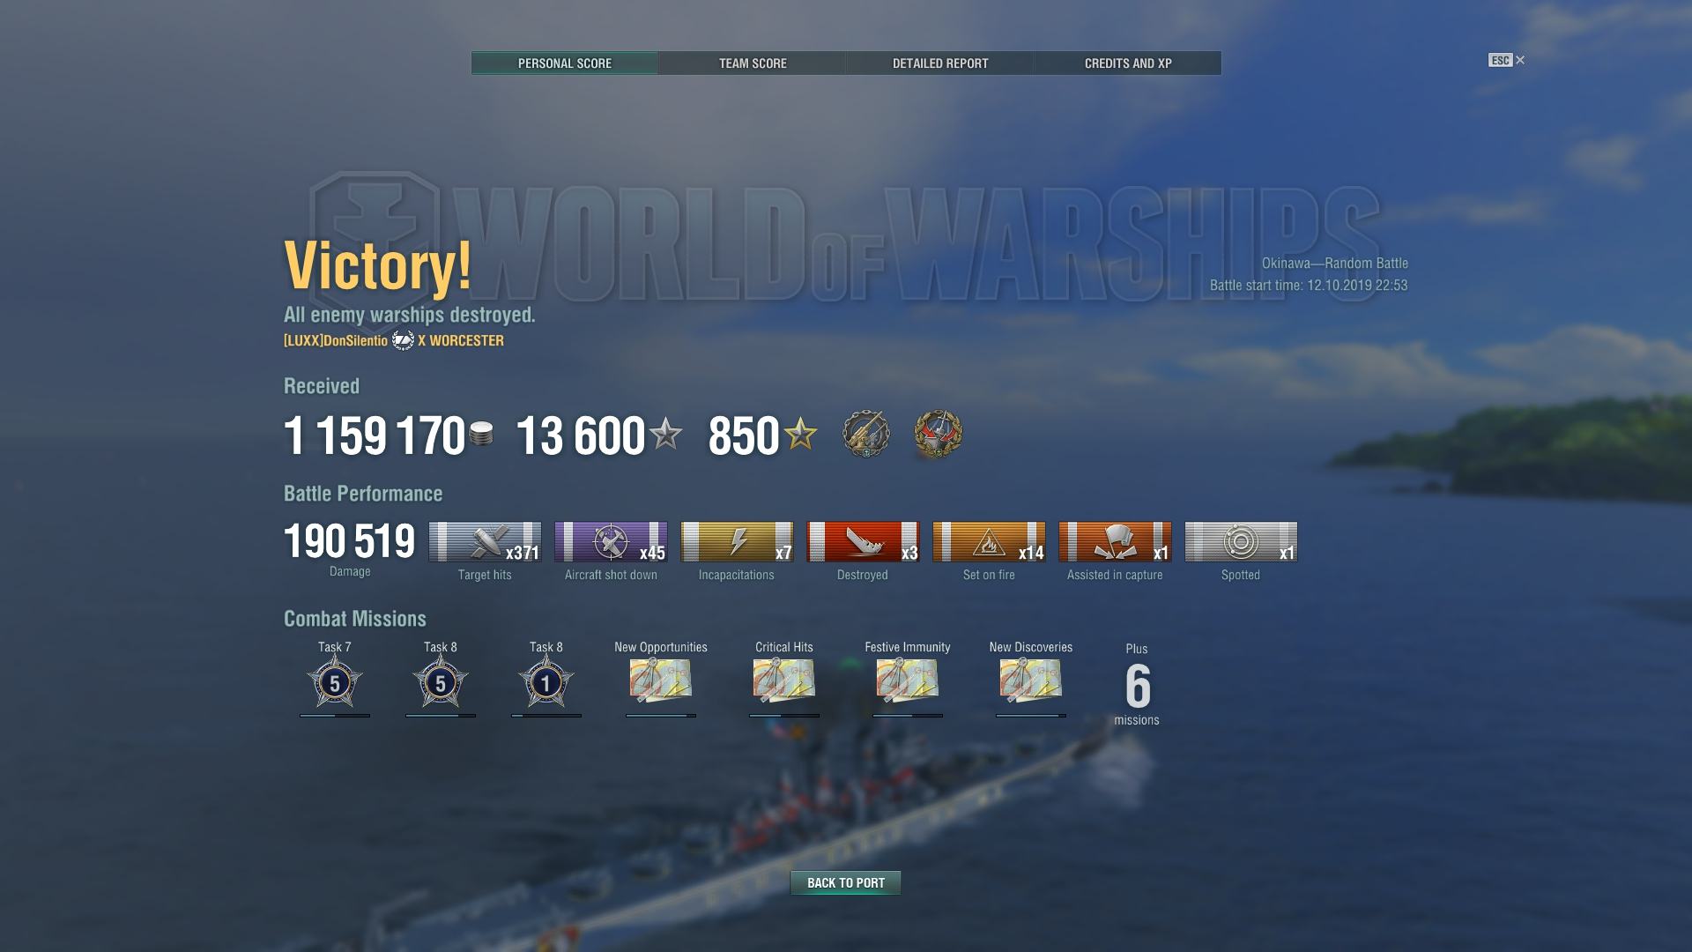
Task: Open the Detailed Report tab
Action: click(940, 63)
